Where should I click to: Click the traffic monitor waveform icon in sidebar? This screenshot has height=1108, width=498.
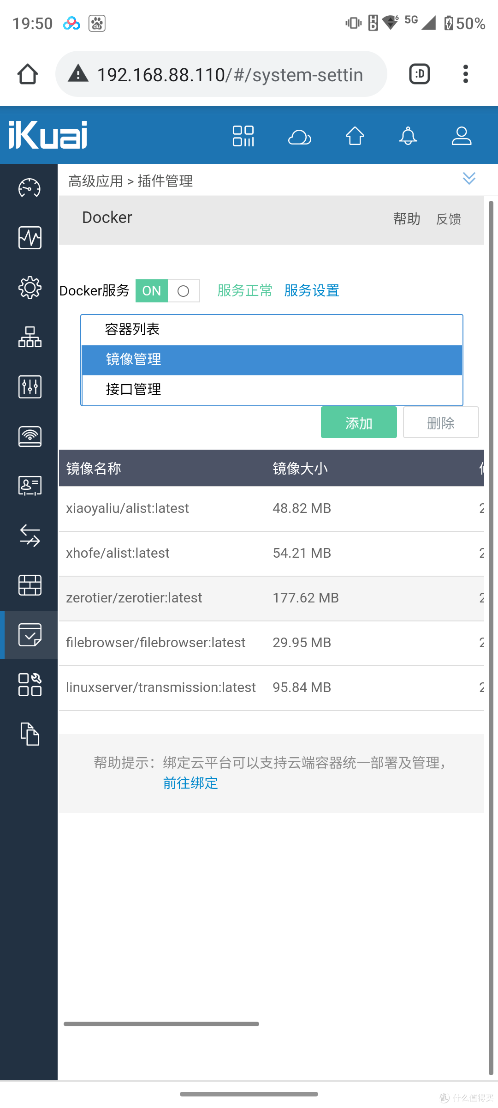[29, 238]
